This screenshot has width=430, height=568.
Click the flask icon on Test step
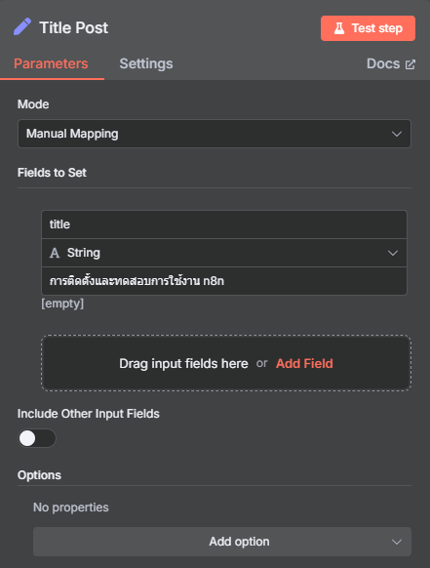pos(339,28)
